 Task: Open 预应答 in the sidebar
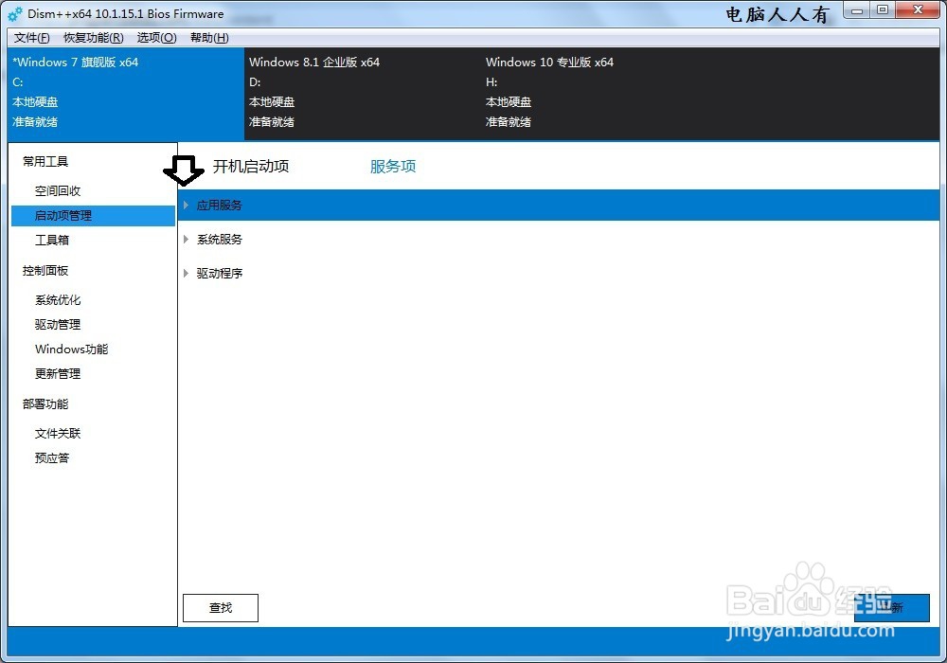point(52,457)
